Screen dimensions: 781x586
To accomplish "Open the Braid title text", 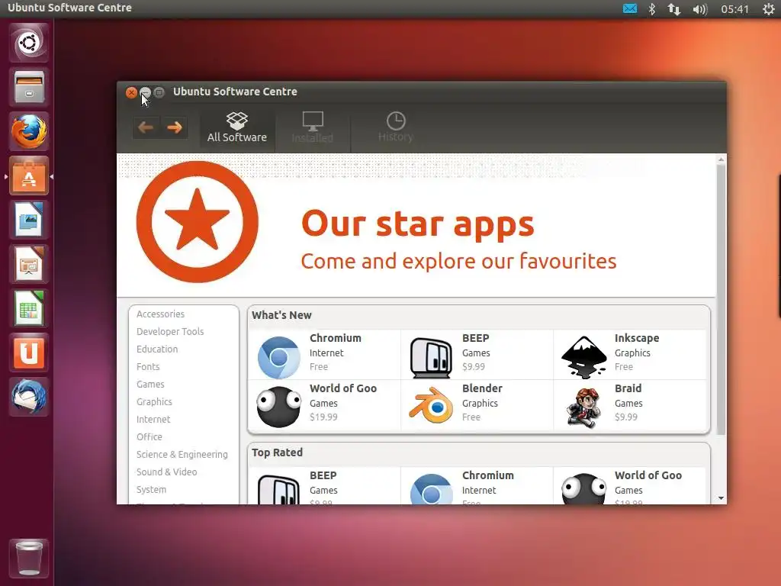I will click(x=628, y=388).
